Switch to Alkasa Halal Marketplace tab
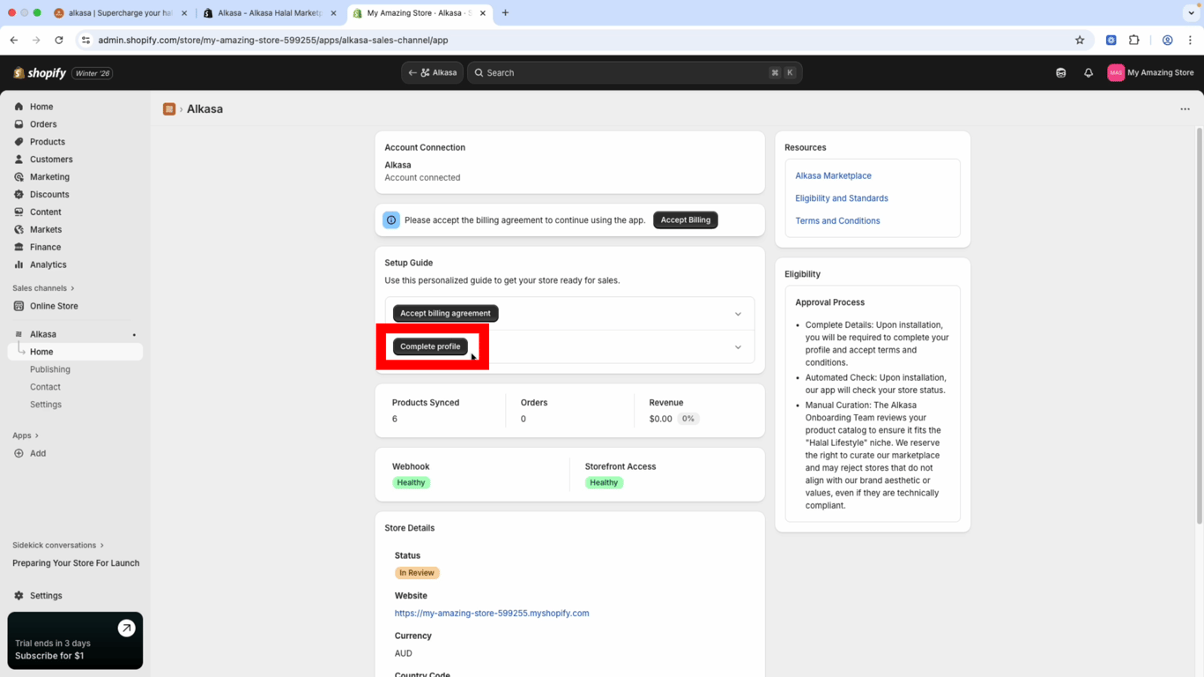The height and width of the screenshot is (677, 1204). pos(269,13)
